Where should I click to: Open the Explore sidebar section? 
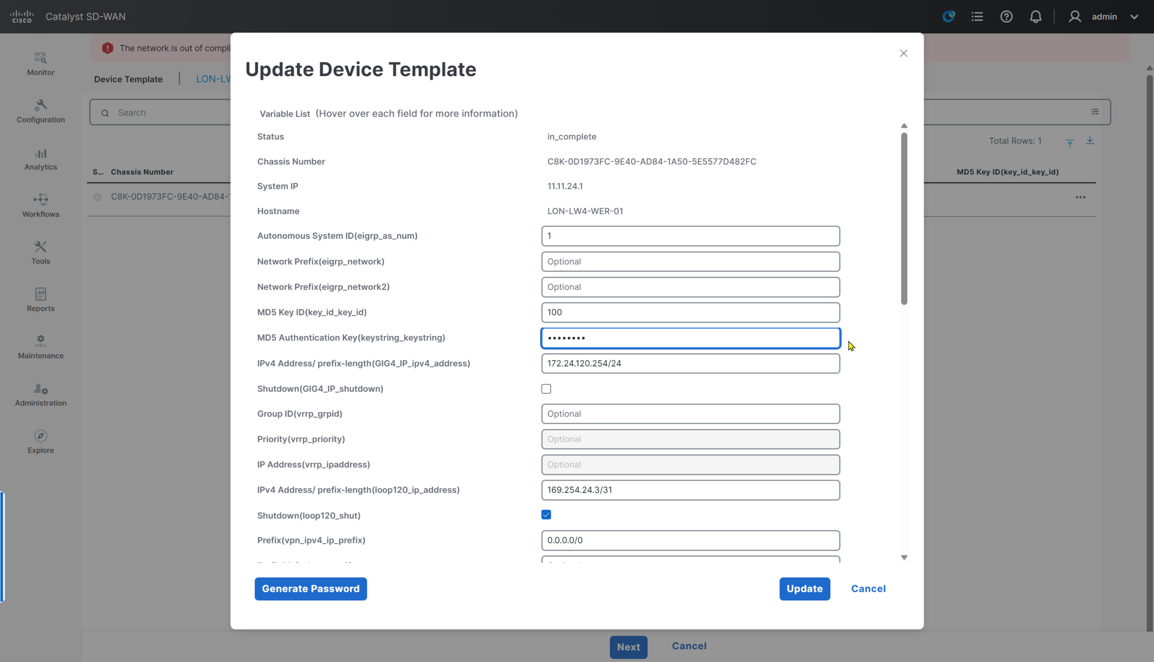[x=41, y=442]
